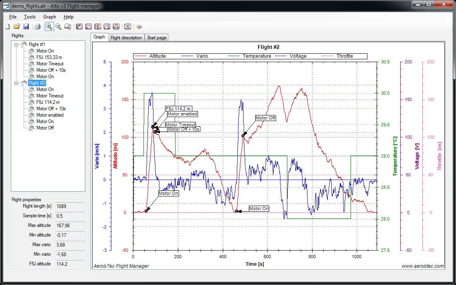The height and width of the screenshot is (285, 456).
Task: Clear graph with the X toolbar icon
Action: 127,26
